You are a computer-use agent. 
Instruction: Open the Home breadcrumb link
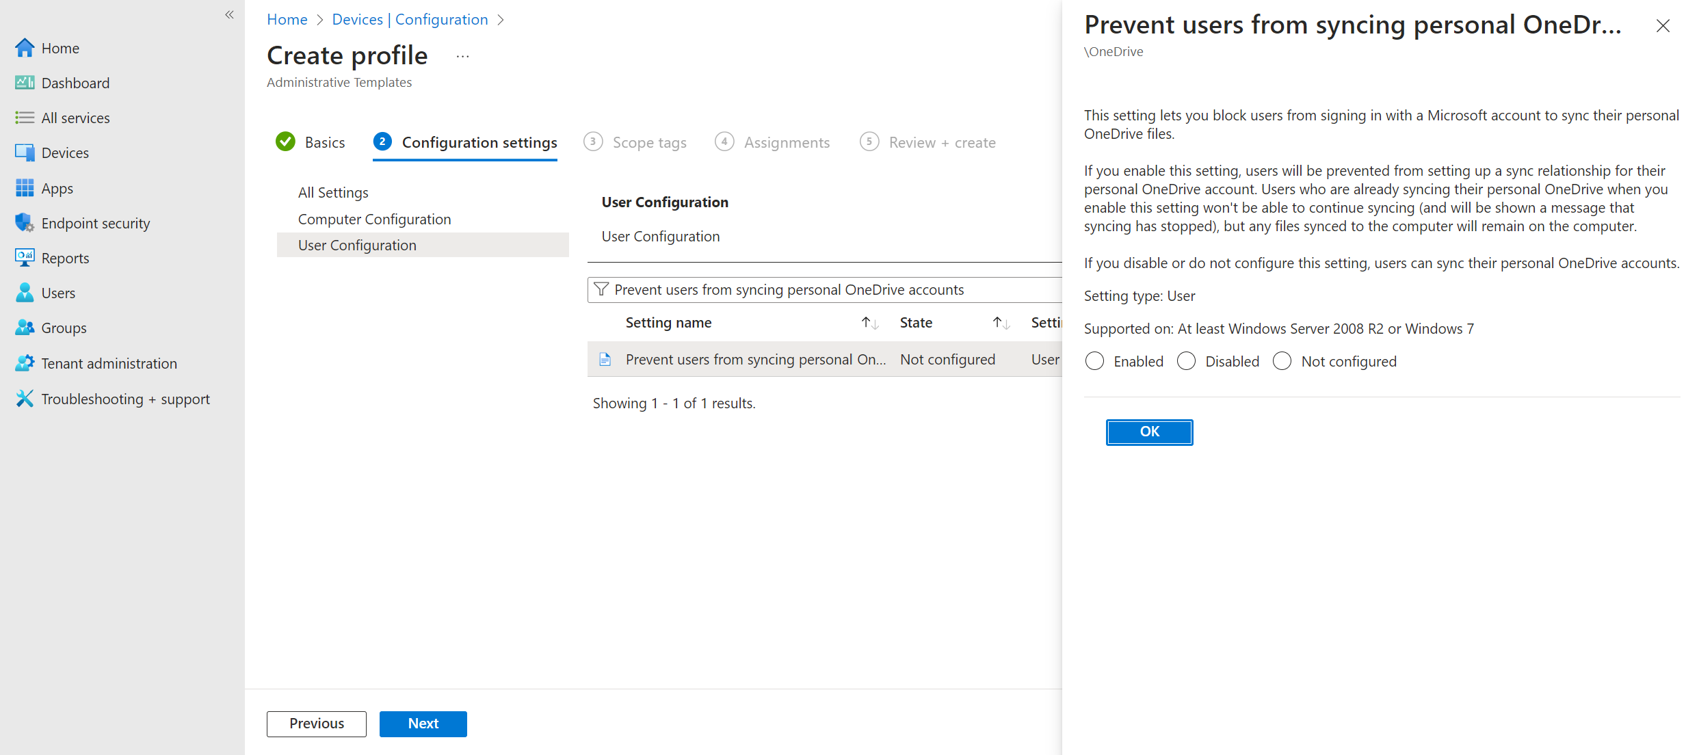point(287,19)
